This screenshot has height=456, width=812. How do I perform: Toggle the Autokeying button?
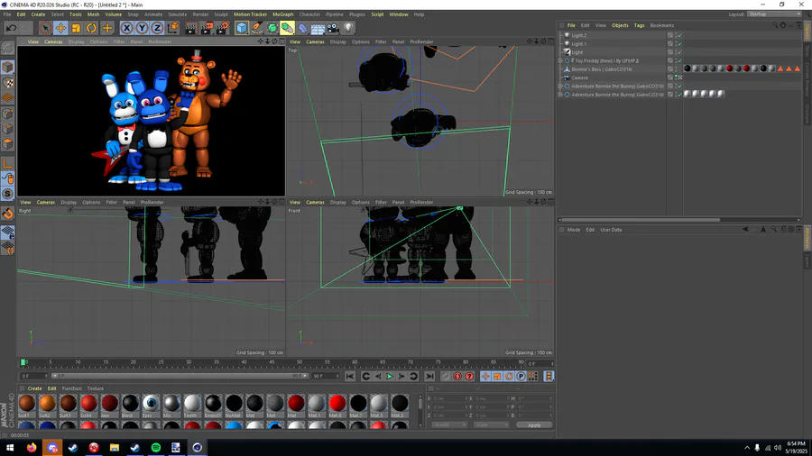tap(457, 377)
